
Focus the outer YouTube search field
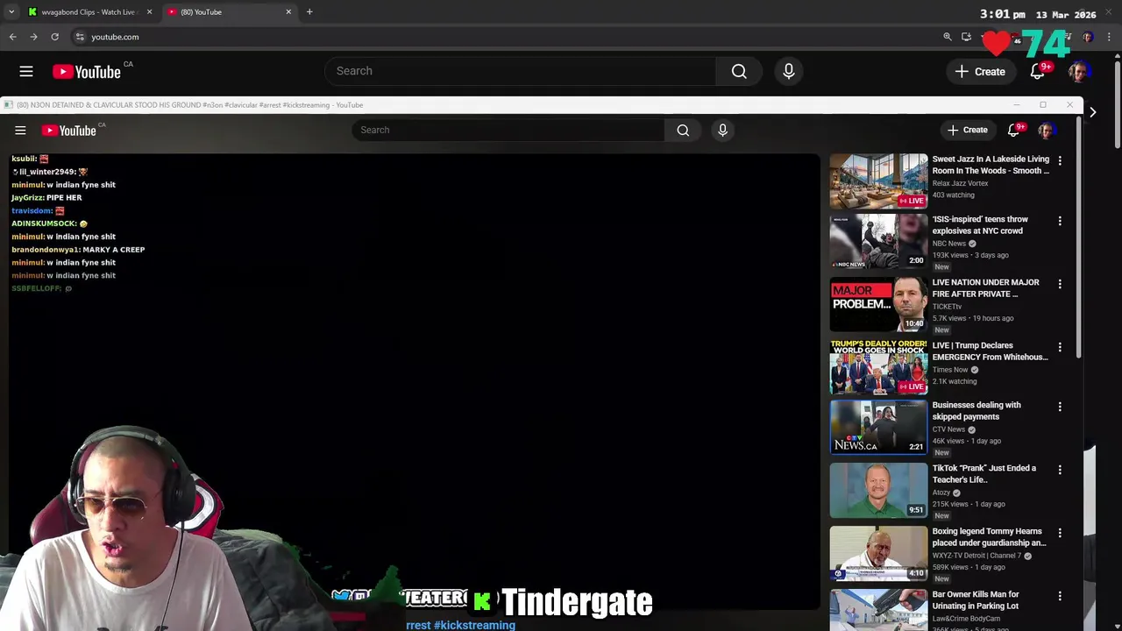[521, 71]
